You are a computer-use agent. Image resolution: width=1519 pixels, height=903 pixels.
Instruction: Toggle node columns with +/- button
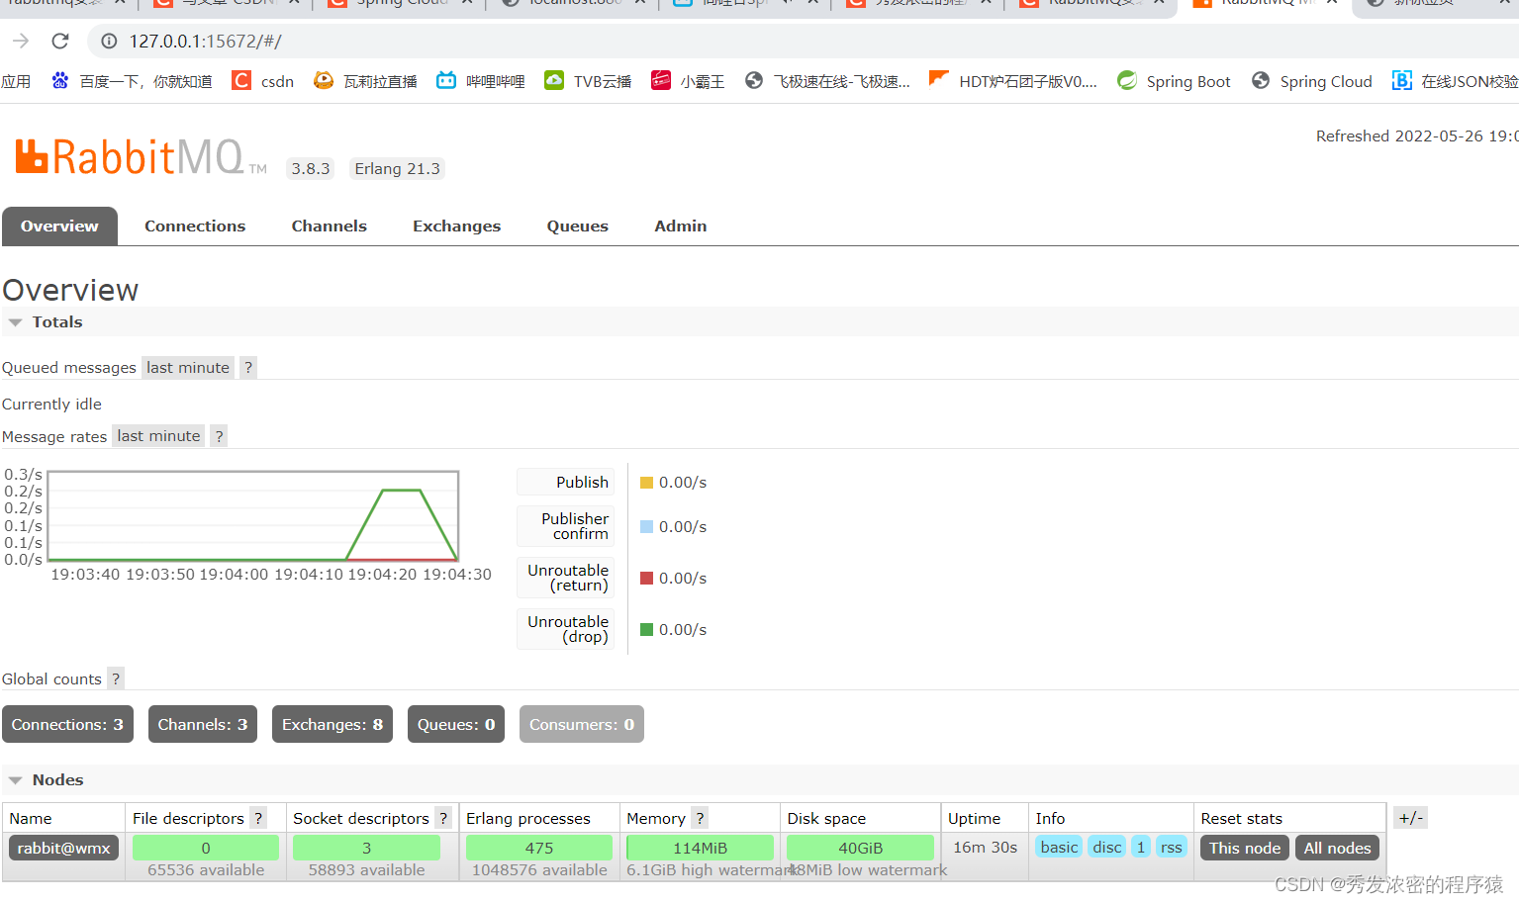(1410, 818)
